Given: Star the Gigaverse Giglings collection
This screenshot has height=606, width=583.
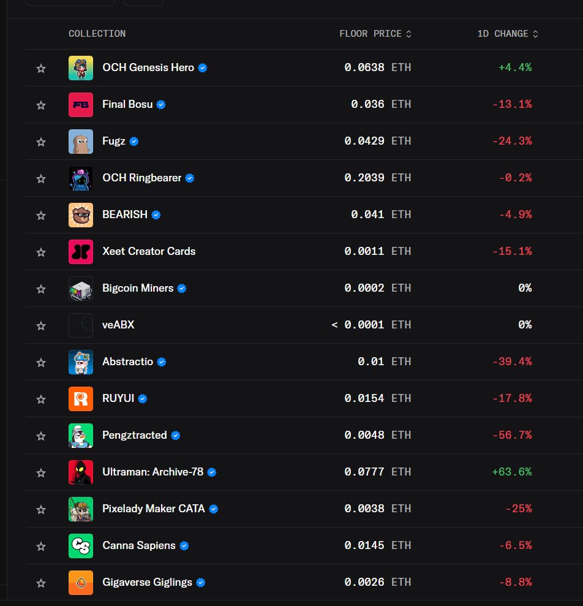Looking at the screenshot, I should click(x=41, y=583).
